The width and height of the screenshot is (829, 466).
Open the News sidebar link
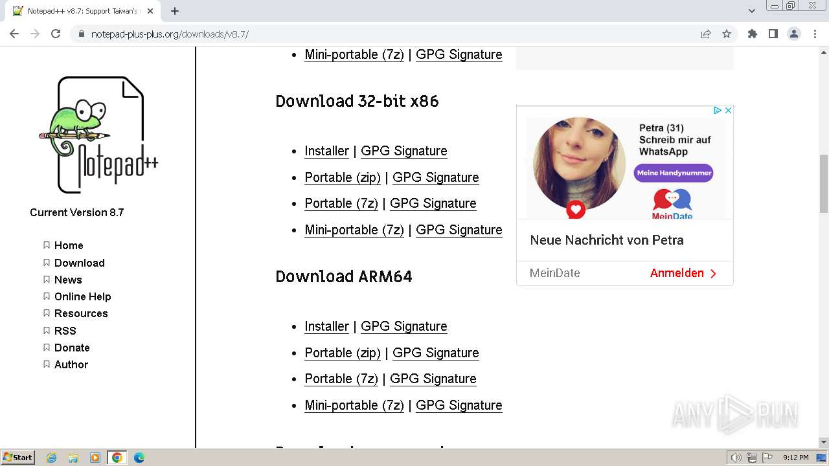click(68, 280)
